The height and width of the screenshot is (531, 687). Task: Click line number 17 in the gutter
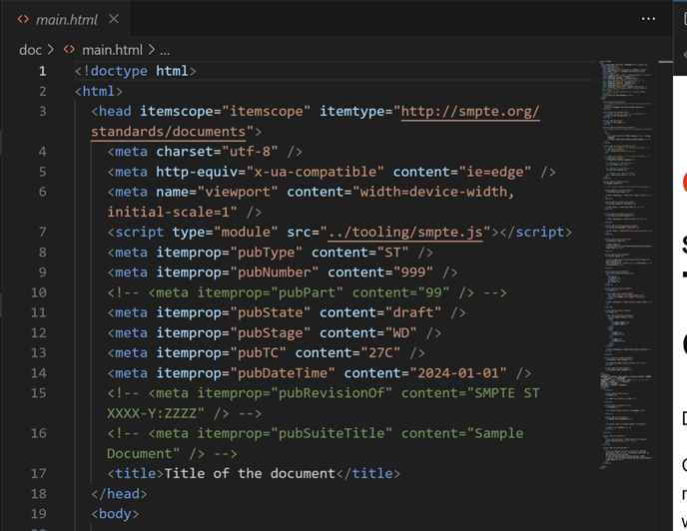tap(38, 473)
